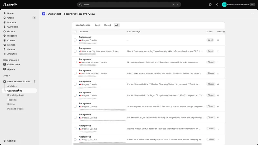
Task: Open Settings under Notia Advisor
Action: click(12, 104)
